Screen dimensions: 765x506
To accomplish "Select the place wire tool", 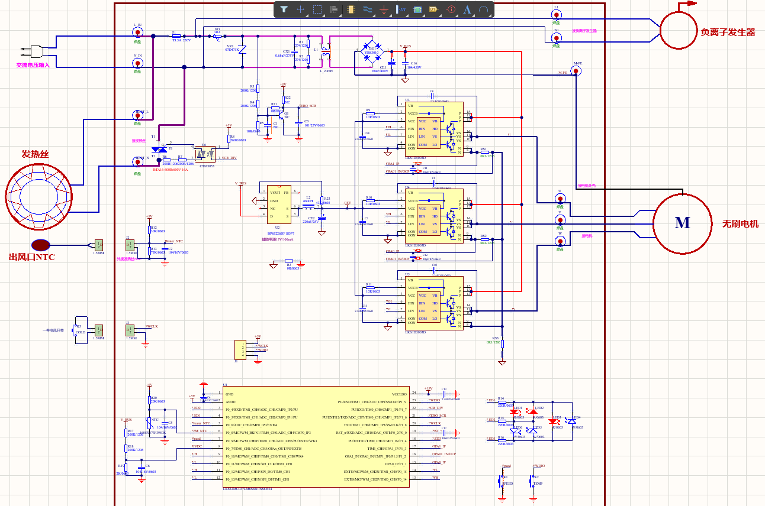I will (367, 9).
